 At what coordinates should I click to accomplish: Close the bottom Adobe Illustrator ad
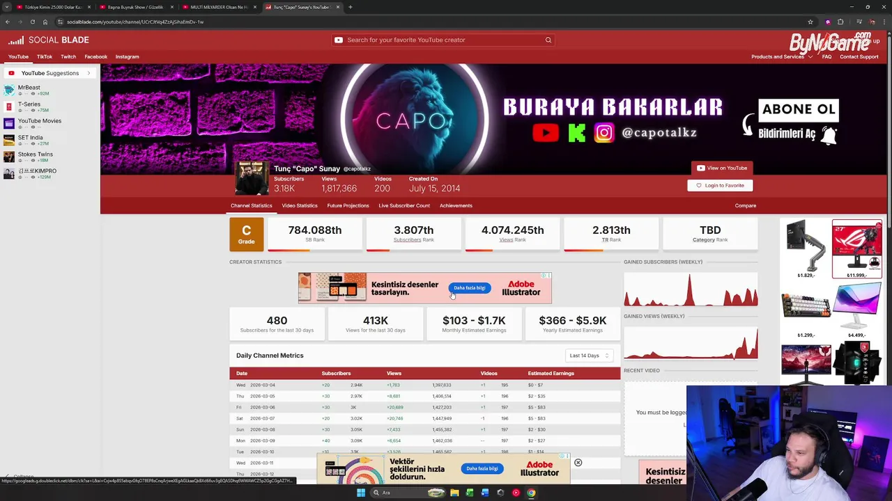click(x=578, y=463)
